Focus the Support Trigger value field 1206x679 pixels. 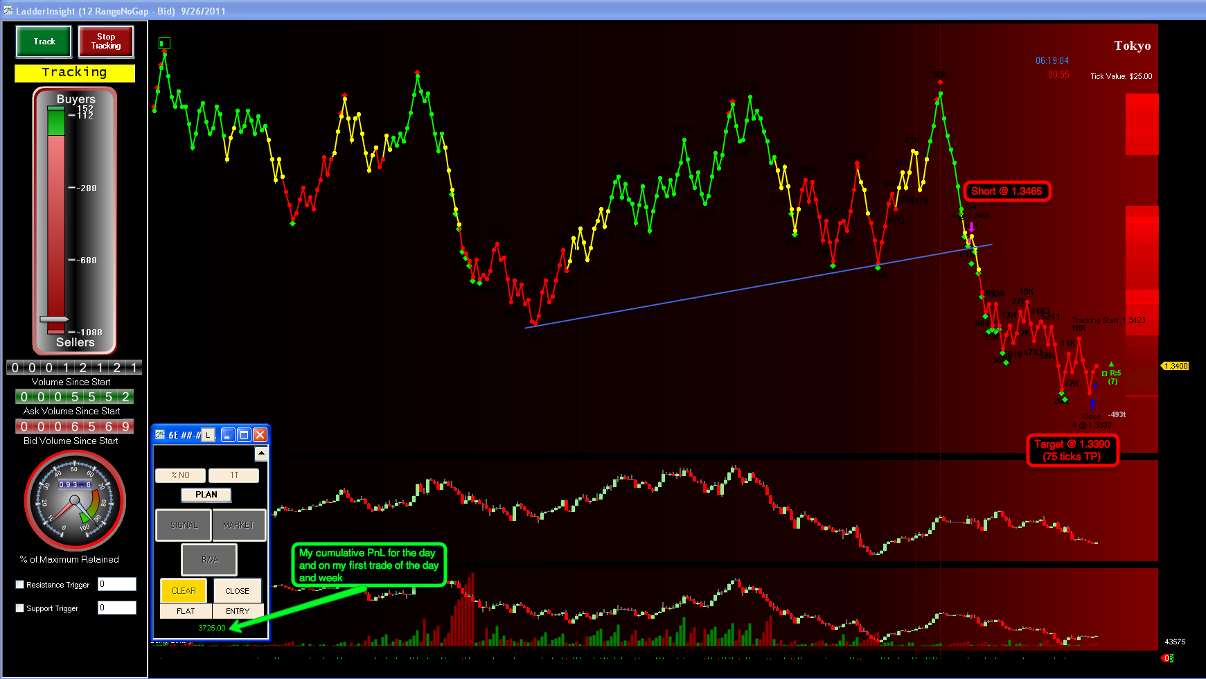117,608
